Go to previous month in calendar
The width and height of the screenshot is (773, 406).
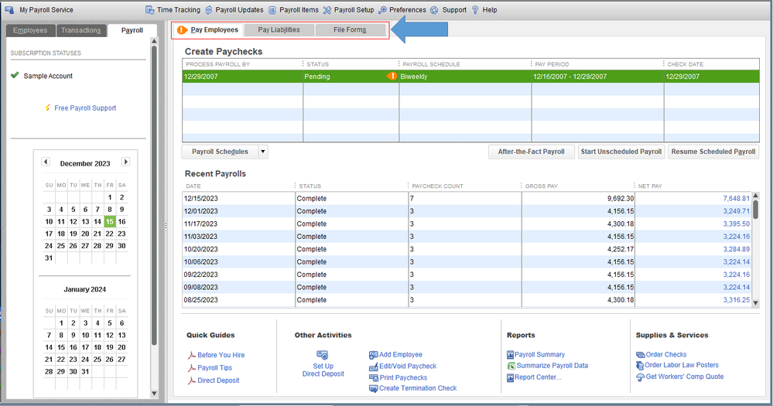46,162
